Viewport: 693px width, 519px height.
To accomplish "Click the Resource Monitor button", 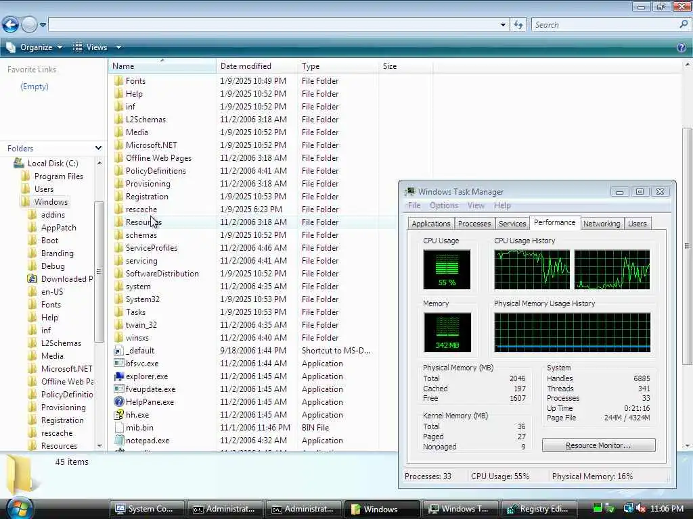I will coord(598,445).
